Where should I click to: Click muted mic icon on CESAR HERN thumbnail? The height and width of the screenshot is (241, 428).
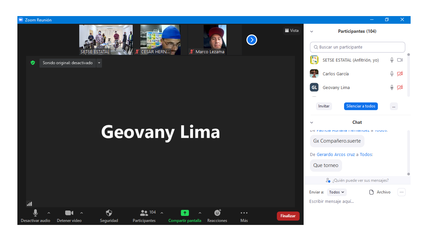point(137,52)
